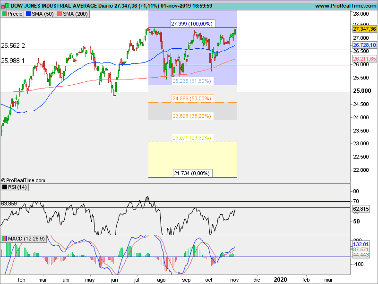Click the 23.071 (23,60%) Fibonacci label
Screen dimensions: 378x284
point(192,138)
